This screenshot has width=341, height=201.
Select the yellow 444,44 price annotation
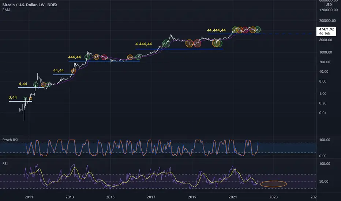pos(74,57)
